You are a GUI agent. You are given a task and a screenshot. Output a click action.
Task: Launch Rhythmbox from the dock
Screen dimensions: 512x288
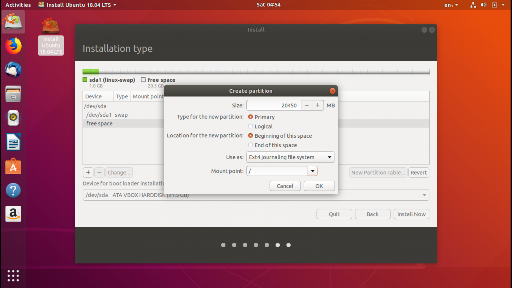coord(13,118)
